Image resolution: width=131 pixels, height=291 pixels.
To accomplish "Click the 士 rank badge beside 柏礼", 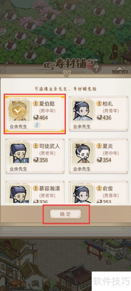I will click(99, 103).
